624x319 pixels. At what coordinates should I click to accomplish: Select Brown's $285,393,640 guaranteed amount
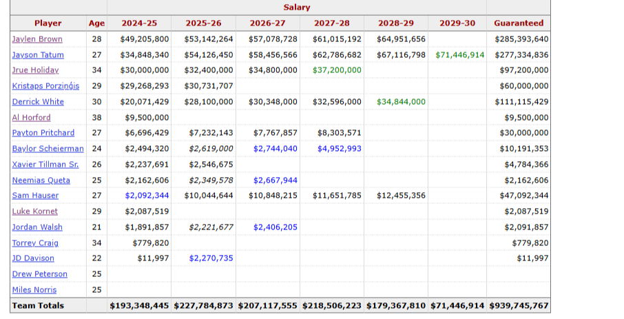[x=521, y=39]
